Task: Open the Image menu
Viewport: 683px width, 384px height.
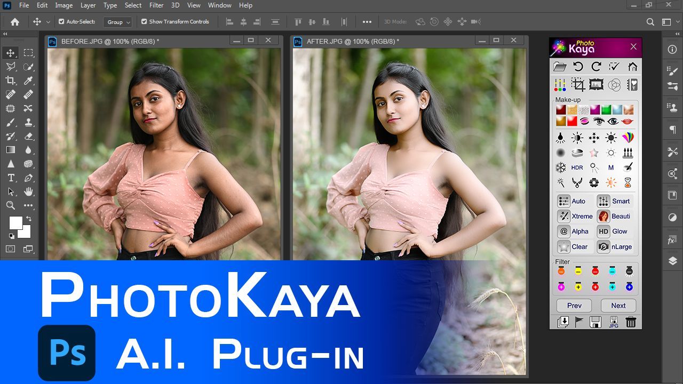Action: pos(64,5)
